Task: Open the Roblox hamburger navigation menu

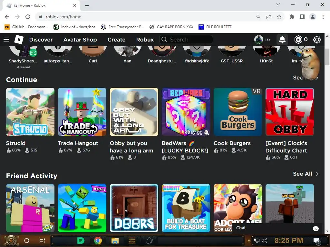Action: click(x=6, y=40)
